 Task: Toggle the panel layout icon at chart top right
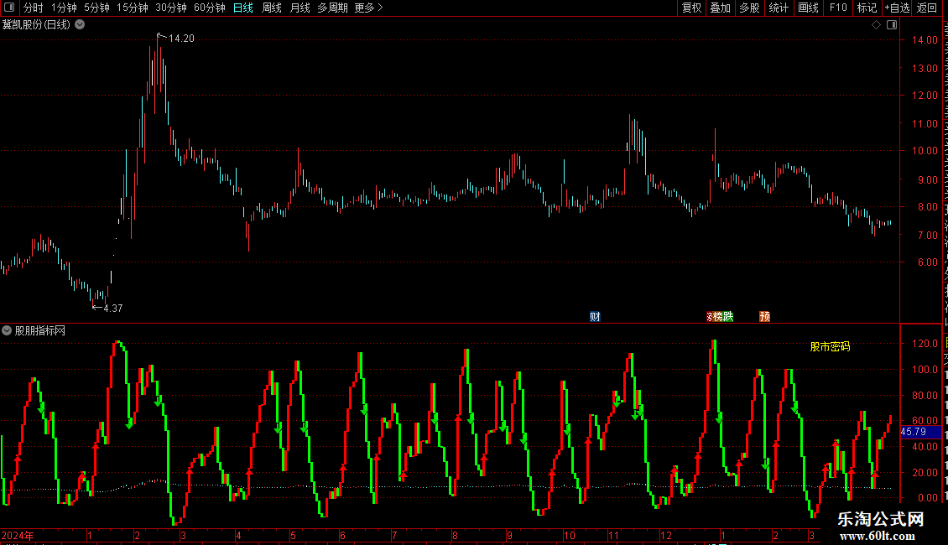click(x=892, y=25)
